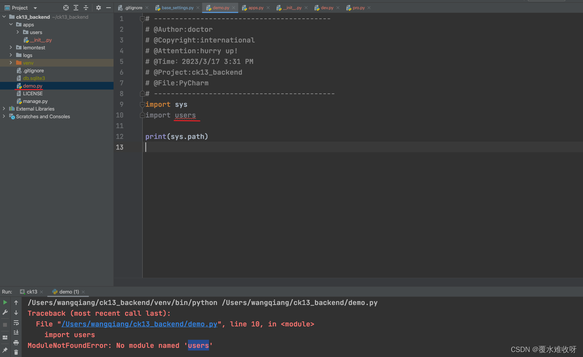The width and height of the screenshot is (583, 357).
Task: Click the Collapse All tree icon
Action: pyautogui.click(x=86, y=8)
